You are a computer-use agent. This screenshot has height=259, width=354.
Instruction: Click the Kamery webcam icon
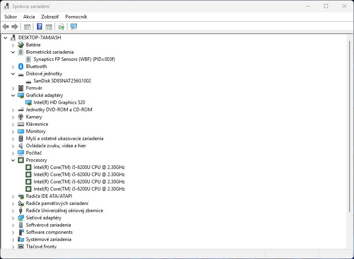21,117
